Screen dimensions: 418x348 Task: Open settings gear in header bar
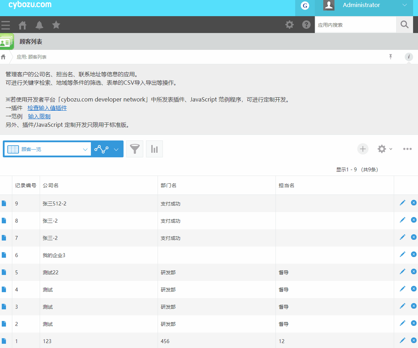pyautogui.click(x=289, y=25)
